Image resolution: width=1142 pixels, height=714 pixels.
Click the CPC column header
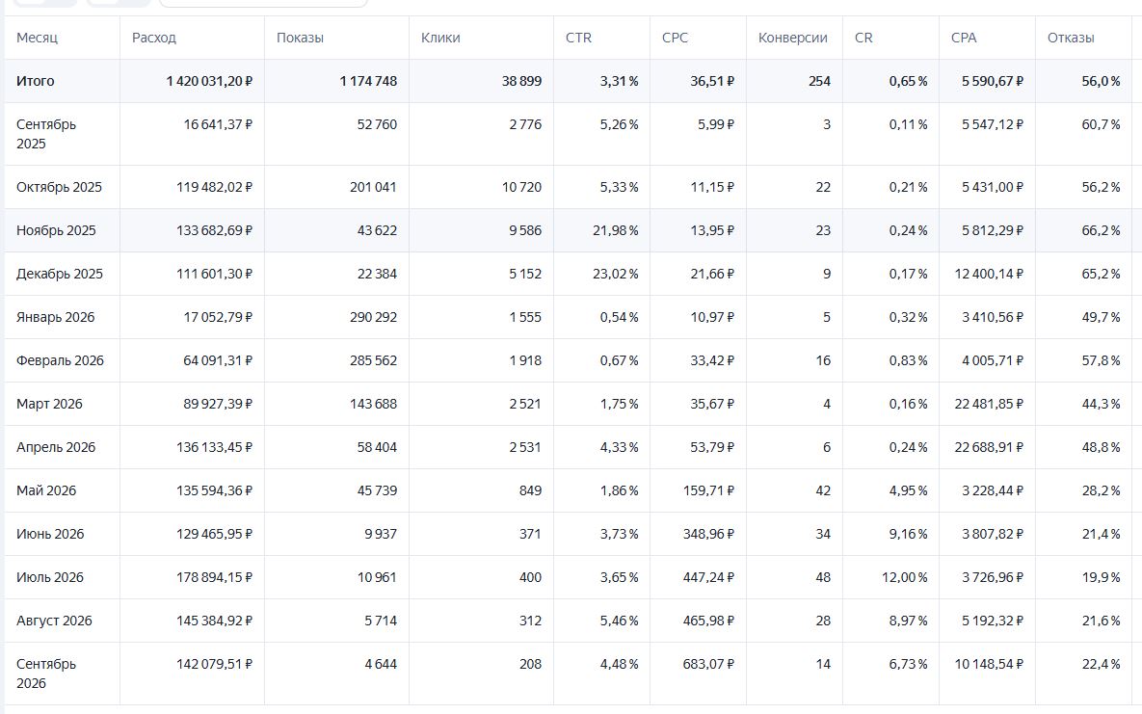[675, 38]
